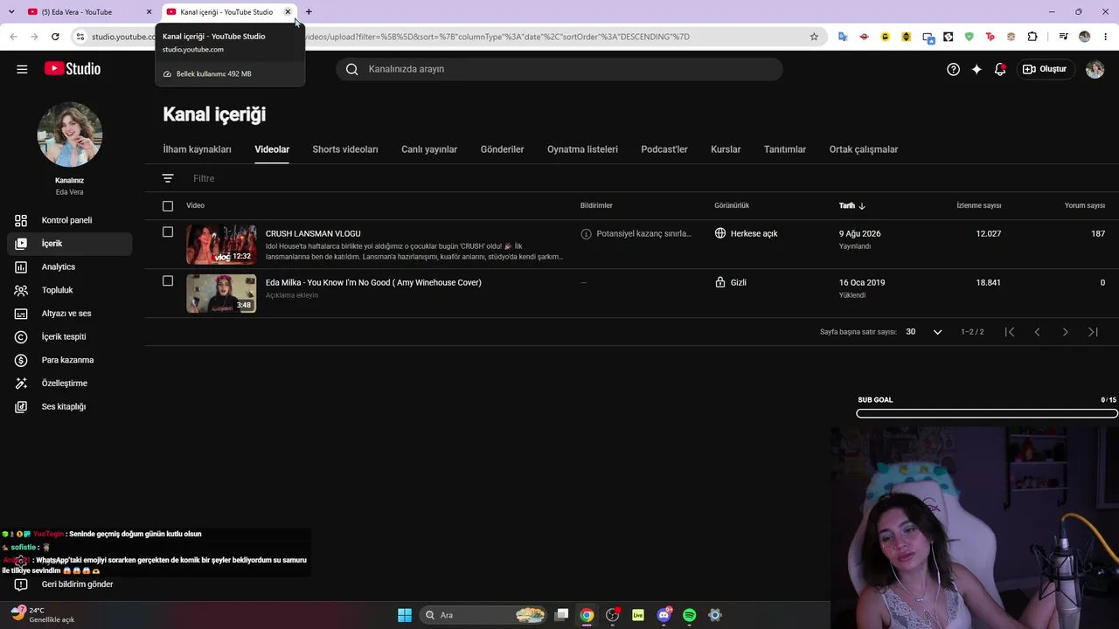This screenshot has width=1119, height=629.
Task: Open rows per page dropdown
Action: [x=924, y=332]
